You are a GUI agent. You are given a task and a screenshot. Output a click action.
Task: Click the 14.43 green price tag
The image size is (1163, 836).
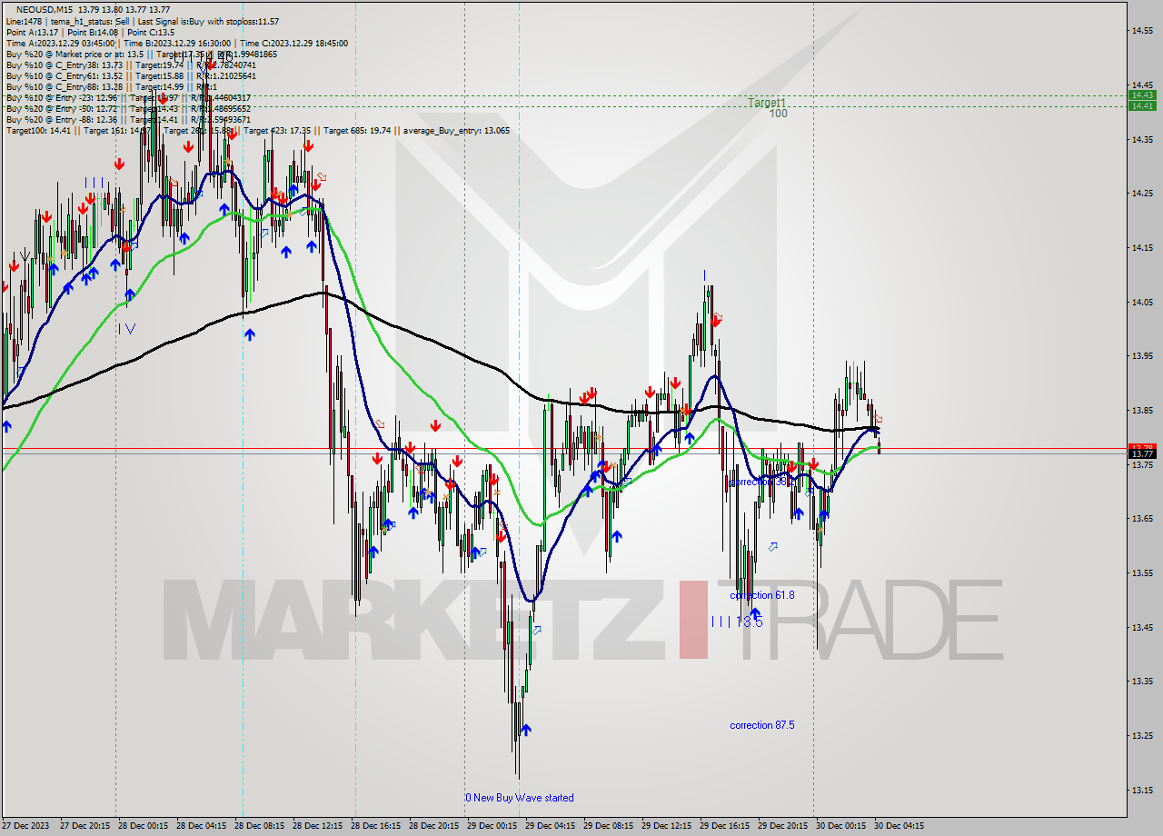tap(1142, 95)
